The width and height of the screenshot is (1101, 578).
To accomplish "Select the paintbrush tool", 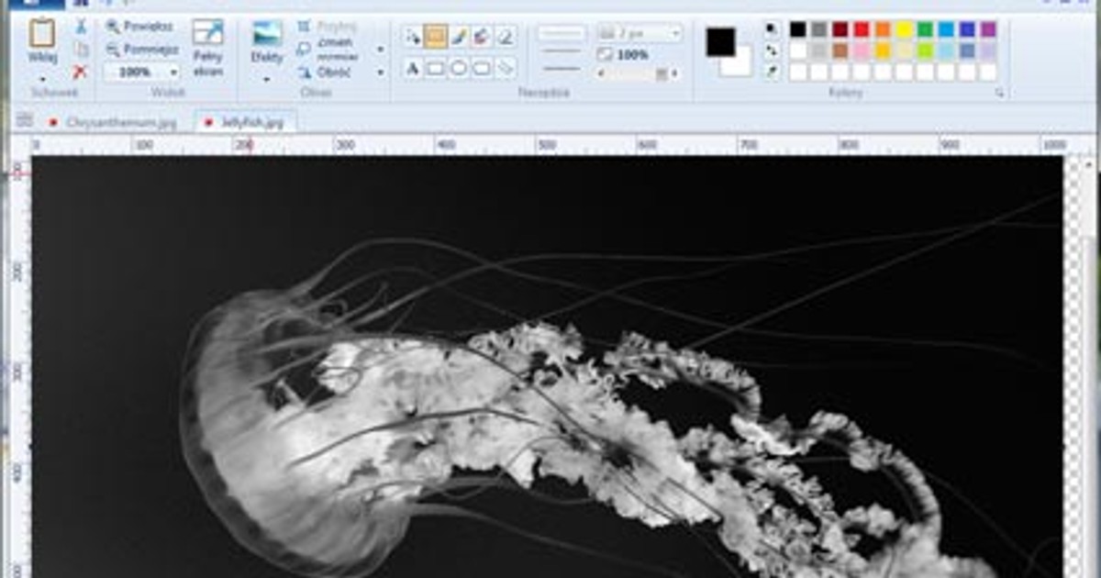I will click(459, 38).
